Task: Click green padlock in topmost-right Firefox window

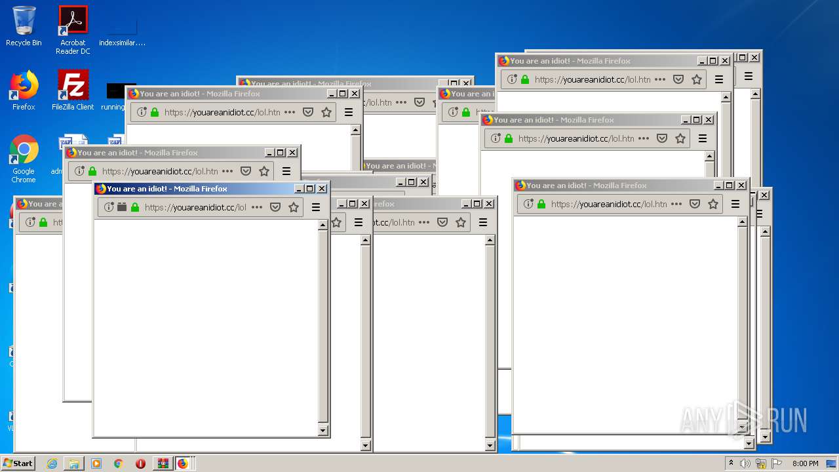Action: point(525,79)
